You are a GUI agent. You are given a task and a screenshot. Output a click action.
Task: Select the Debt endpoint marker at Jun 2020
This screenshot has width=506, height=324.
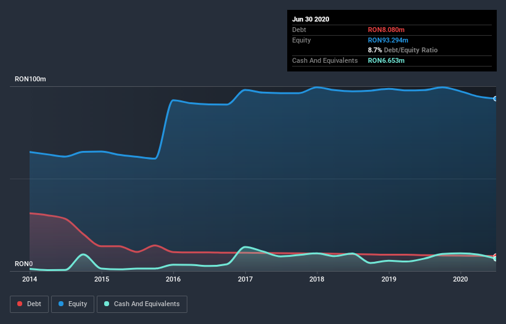tap(496, 256)
